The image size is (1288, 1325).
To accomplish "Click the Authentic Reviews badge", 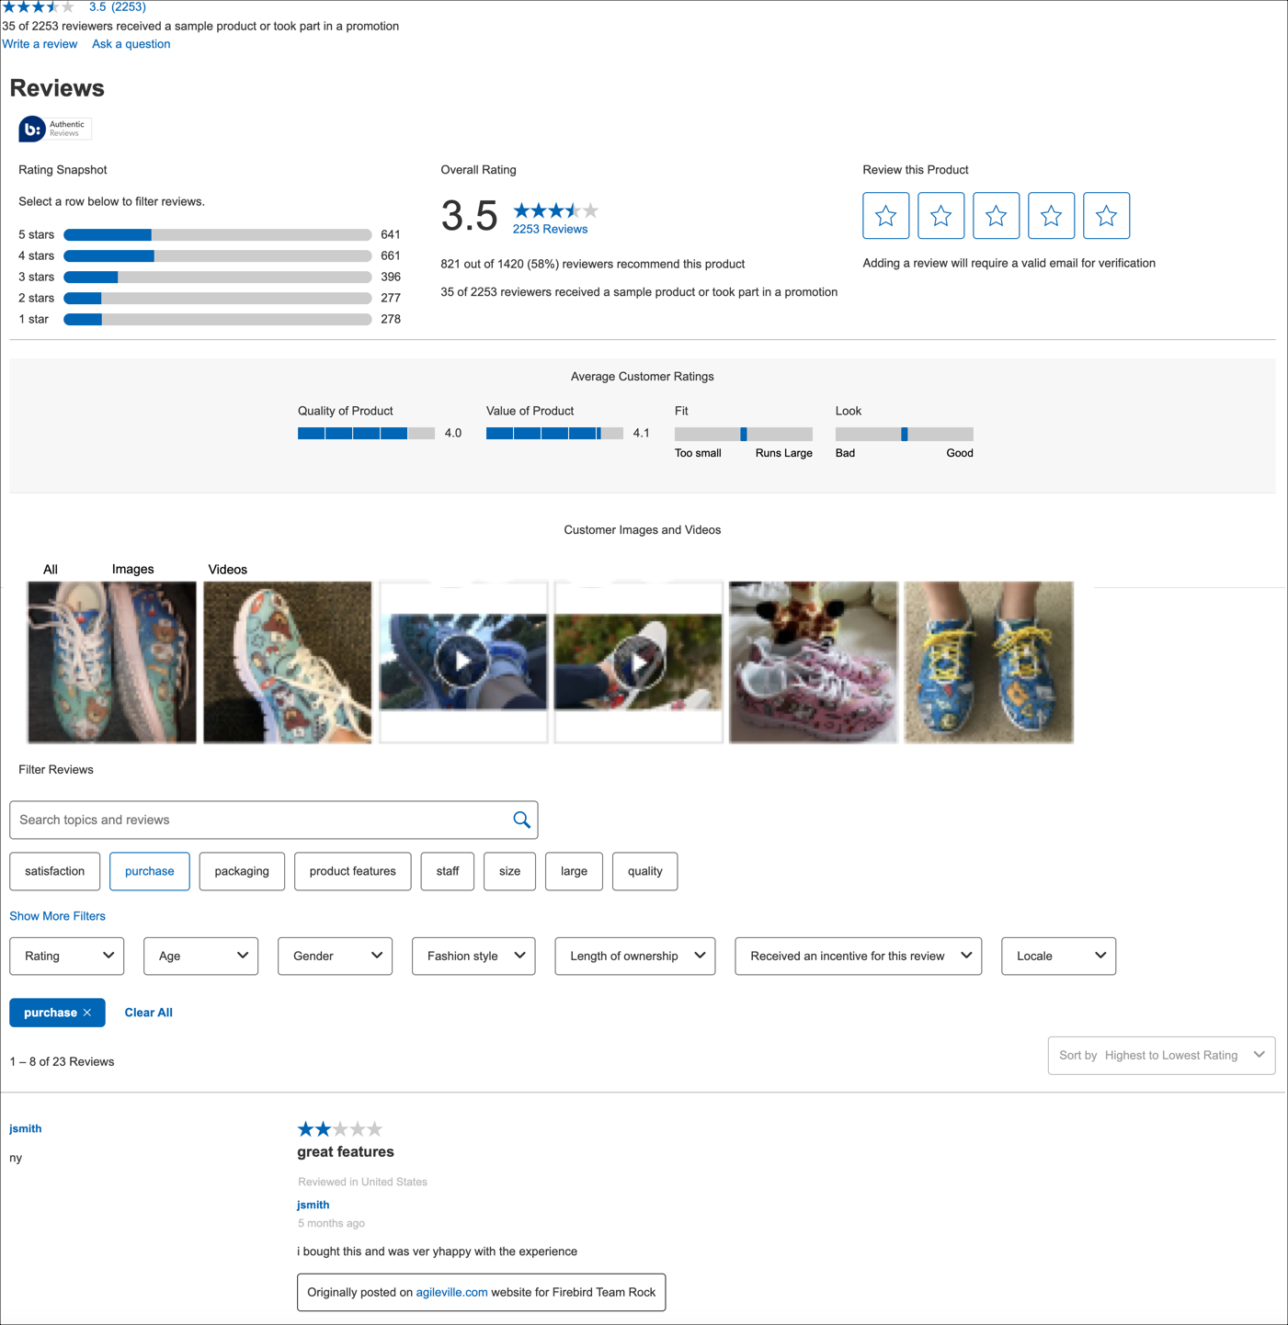I will pyautogui.click(x=55, y=129).
